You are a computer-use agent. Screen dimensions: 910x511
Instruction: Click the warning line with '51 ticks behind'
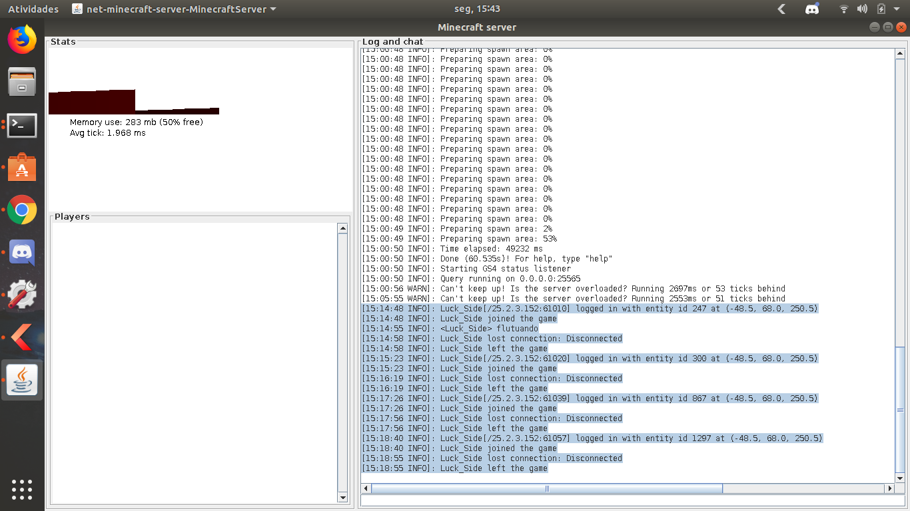pyautogui.click(x=574, y=299)
